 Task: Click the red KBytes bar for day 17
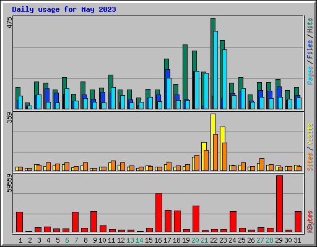(x=168, y=221)
